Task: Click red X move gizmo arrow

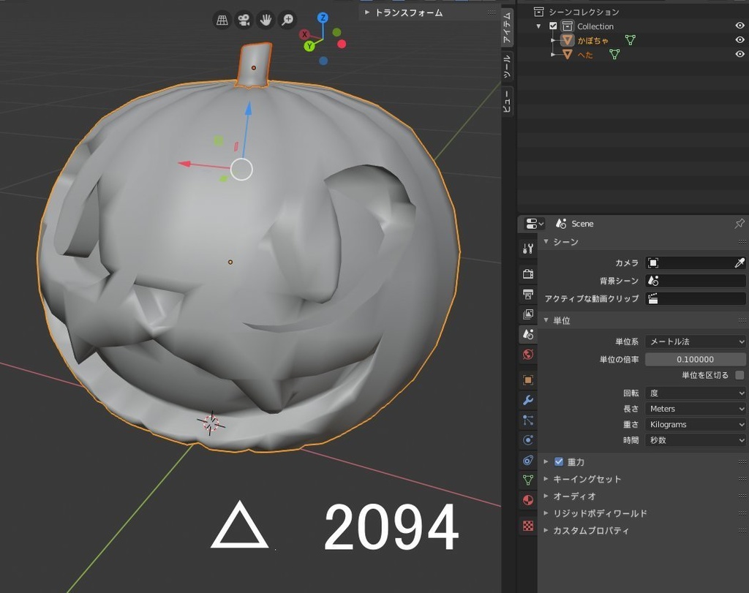Action: click(x=185, y=164)
